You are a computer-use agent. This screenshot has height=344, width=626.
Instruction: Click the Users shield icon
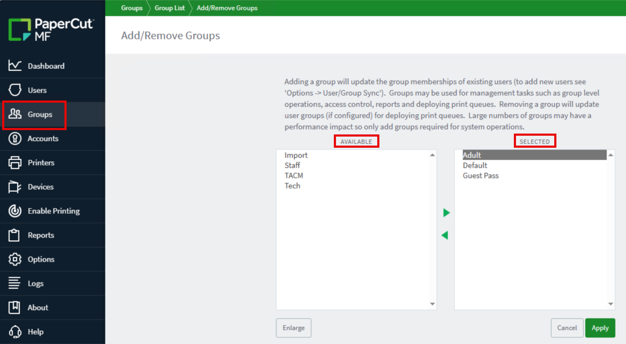15,90
